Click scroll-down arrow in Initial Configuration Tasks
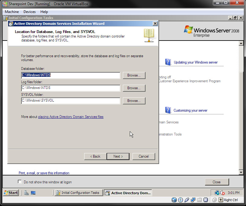 [241, 172]
